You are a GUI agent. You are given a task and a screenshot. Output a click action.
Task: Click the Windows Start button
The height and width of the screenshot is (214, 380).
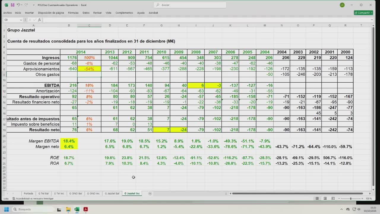[x=6, y=209]
